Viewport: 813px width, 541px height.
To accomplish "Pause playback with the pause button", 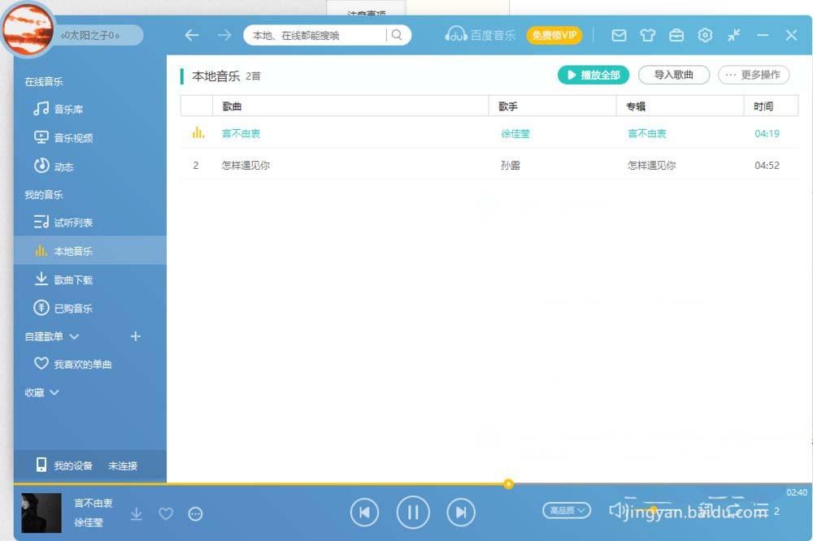I will (413, 512).
